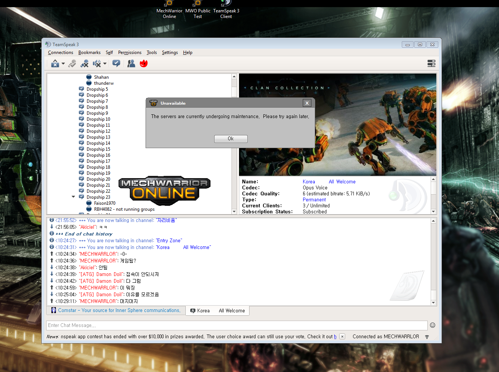Screen dimensions: 499x372
Task: Click the "Entry Zone" channel link in chat
Action: pyautogui.click(x=169, y=241)
